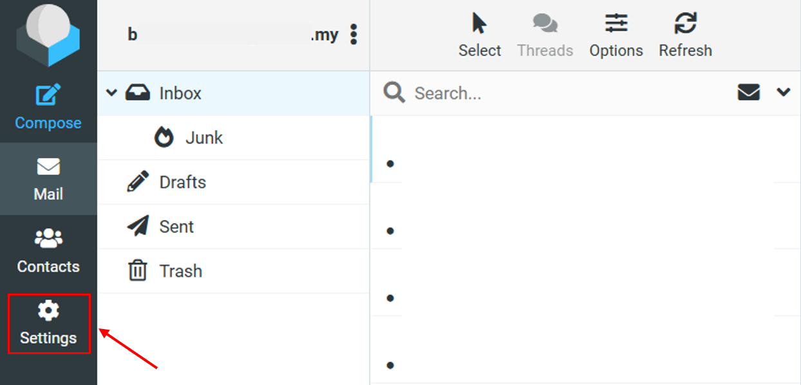Activate the Select toolbar tool

[x=480, y=35]
